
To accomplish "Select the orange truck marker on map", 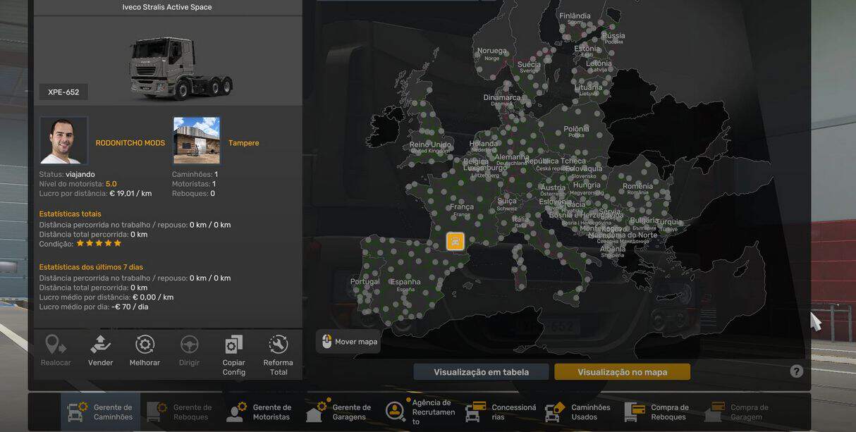I will click(455, 242).
